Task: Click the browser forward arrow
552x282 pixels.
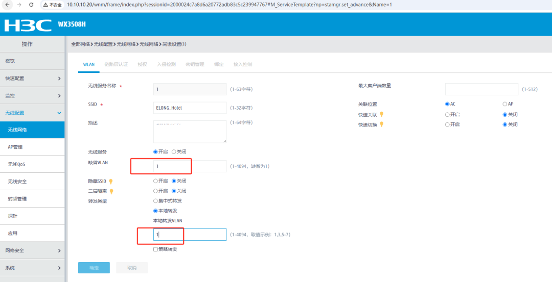Action: tap(19, 5)
